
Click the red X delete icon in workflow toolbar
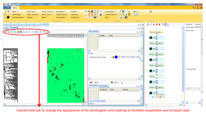(x=154, y=24)
